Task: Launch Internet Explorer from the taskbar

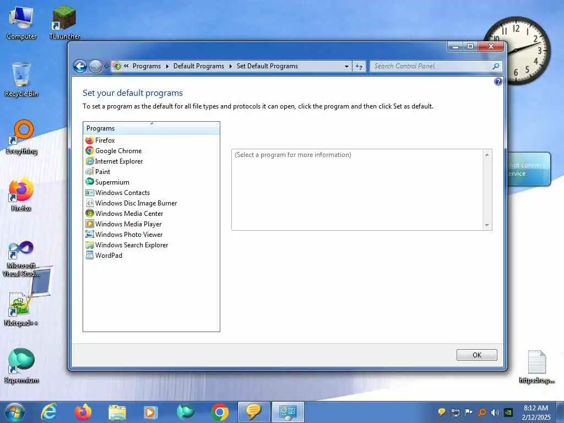Action: pyautogui.click(x=49, y=412)
